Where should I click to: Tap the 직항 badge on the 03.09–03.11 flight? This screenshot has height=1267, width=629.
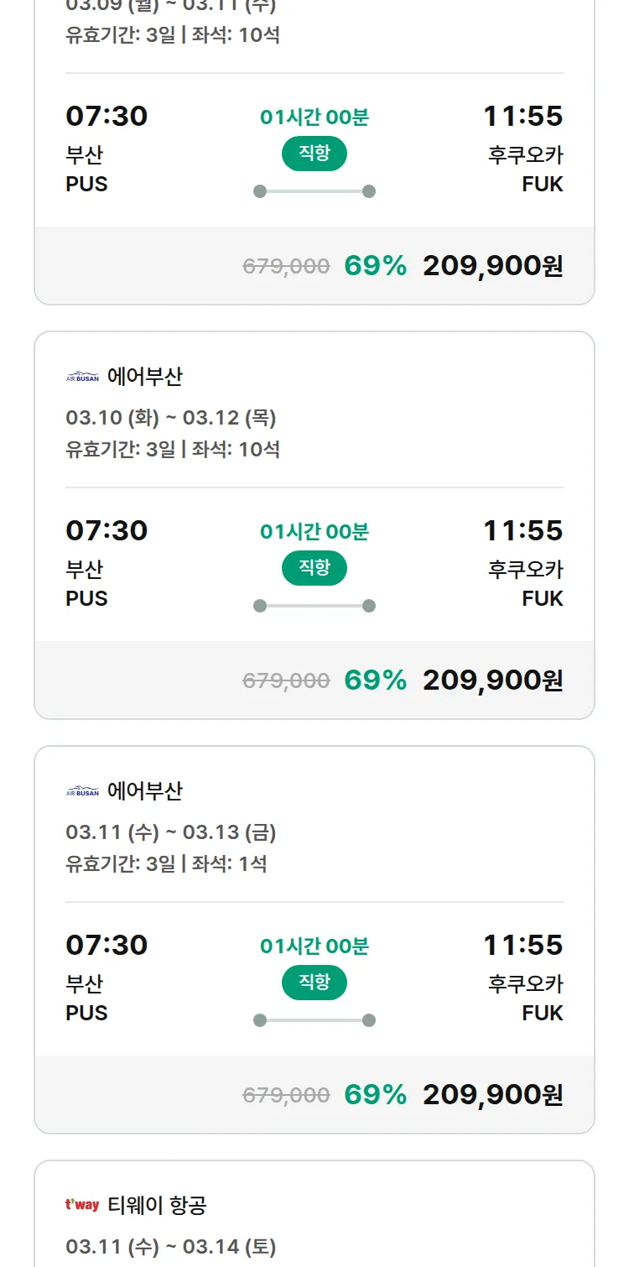pyautogui.click(x=314, y=154)
